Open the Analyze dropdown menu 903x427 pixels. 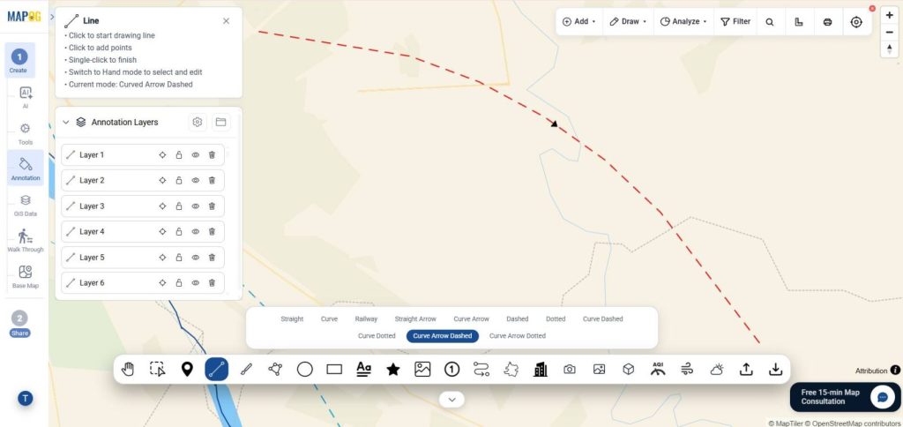pos(683,22)
